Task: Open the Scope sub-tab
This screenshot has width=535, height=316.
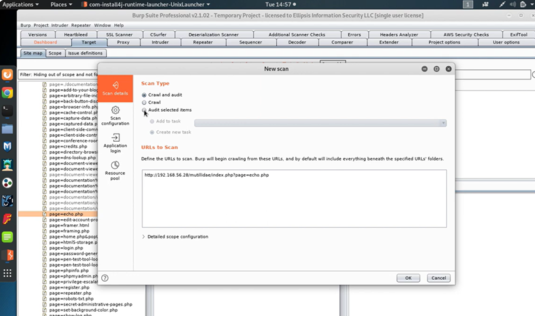Action: (55, 53)
